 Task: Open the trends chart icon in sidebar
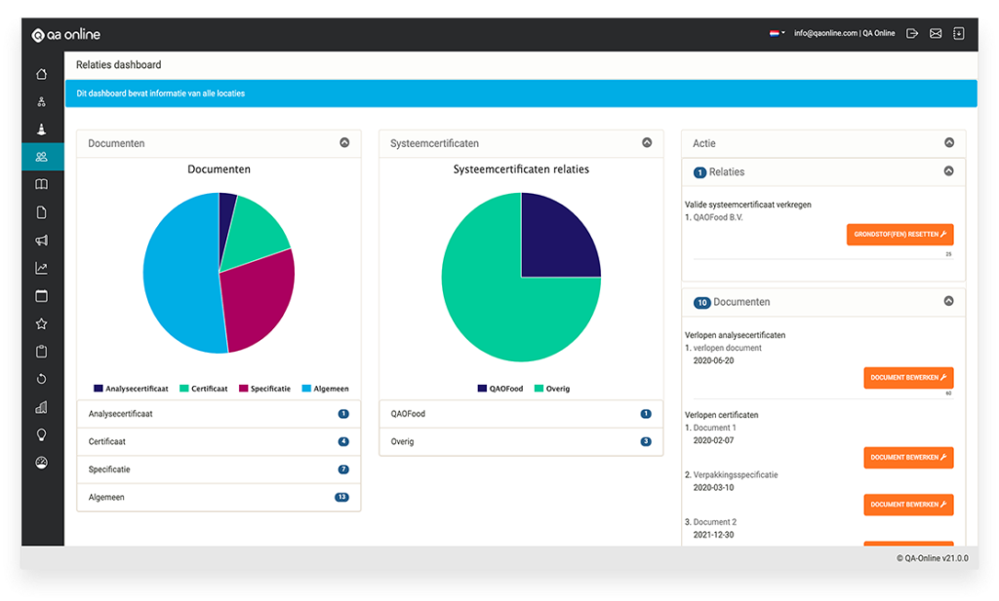click(41, 267)
